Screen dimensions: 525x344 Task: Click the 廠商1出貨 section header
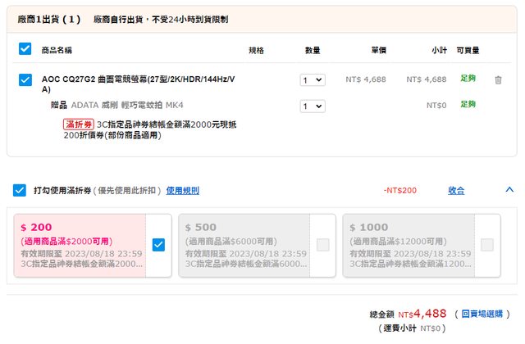click(49, 18)
